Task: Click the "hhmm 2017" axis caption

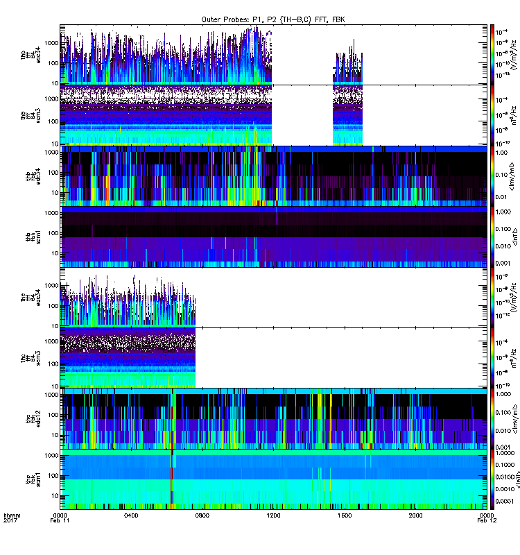Action: pos(12,518)
